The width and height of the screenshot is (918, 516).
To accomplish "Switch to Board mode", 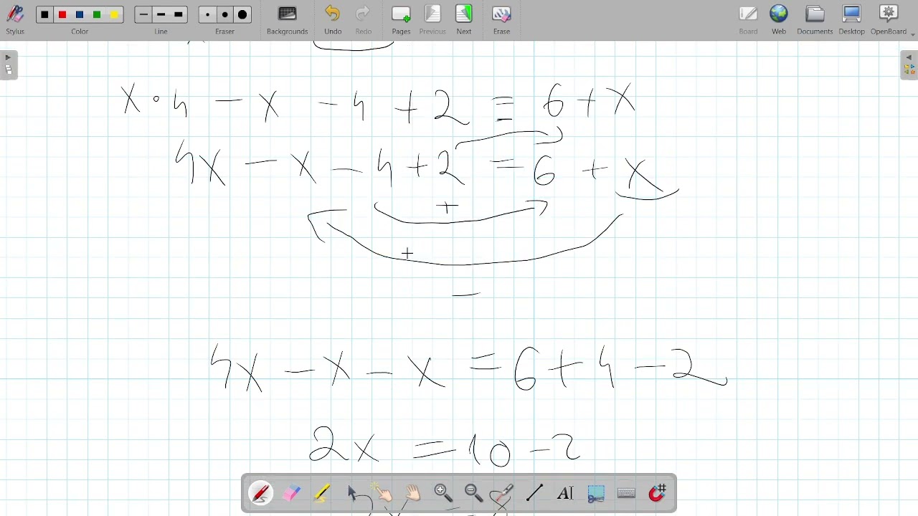I will click(748, 19).
